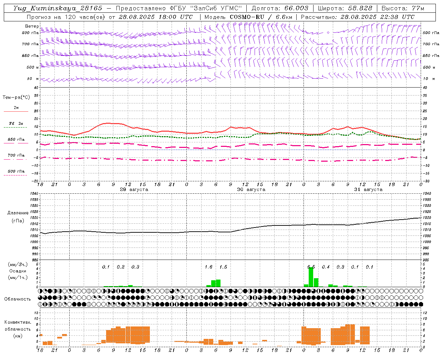Click the 6.5 precipitation value
441x353 pixels.
click(311, 267)
